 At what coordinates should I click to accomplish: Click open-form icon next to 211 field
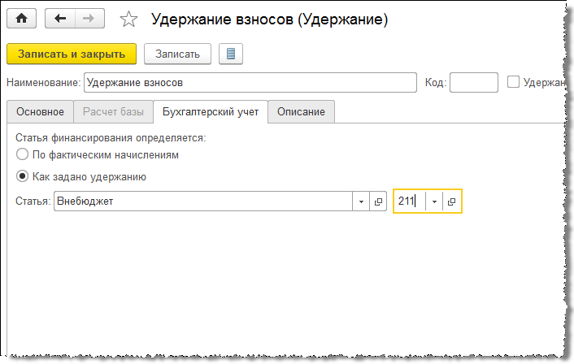[452, 201]
